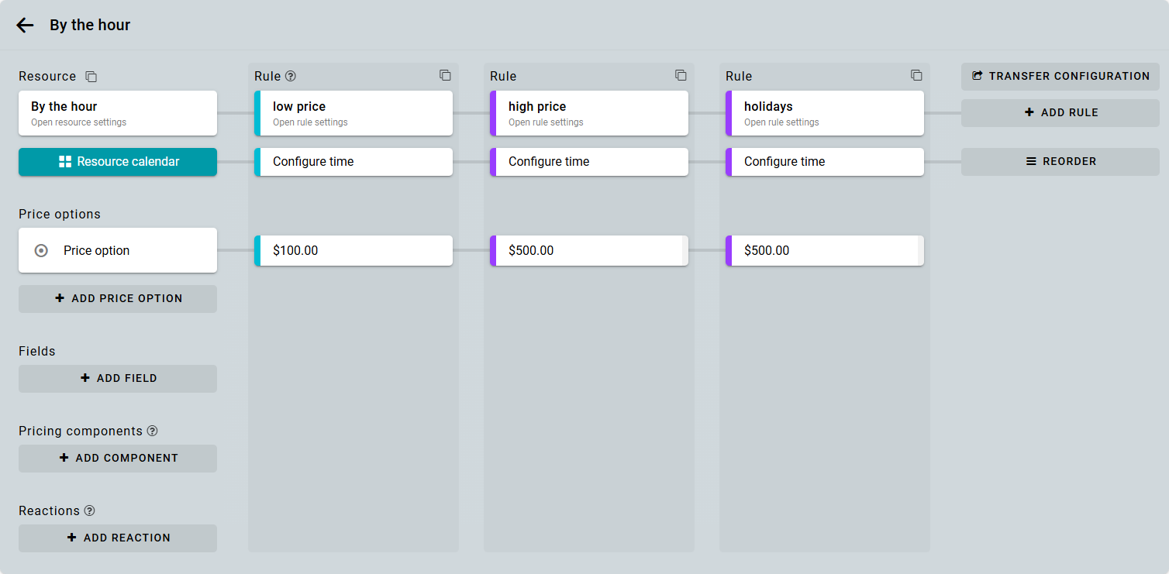Screen dimensions: 1169x574
Task: Edit the $100.00 price field
Action: click(x=355, y=251)
